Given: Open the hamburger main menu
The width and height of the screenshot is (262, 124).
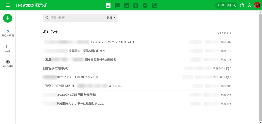Looking at the screenshot, I should click(8, 5).
